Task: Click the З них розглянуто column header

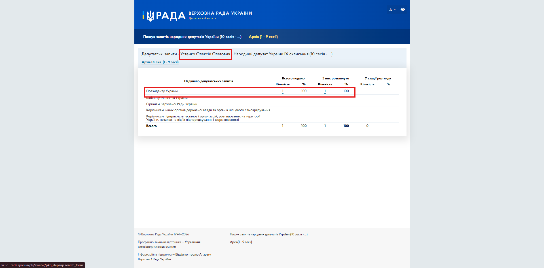Action: click(336, 78)
